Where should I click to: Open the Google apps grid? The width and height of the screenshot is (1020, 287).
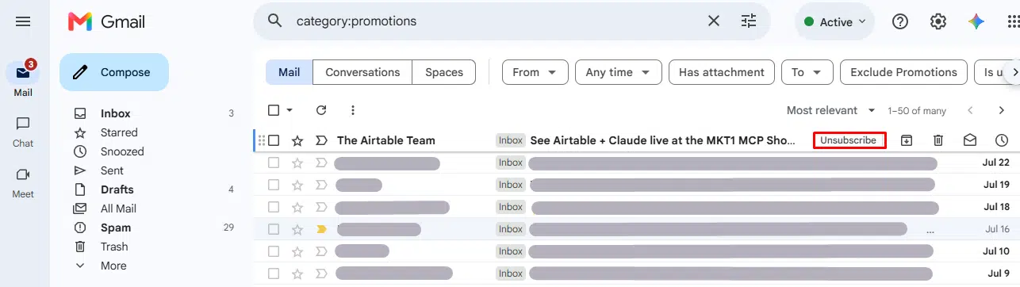click(x=1013, y=21)
